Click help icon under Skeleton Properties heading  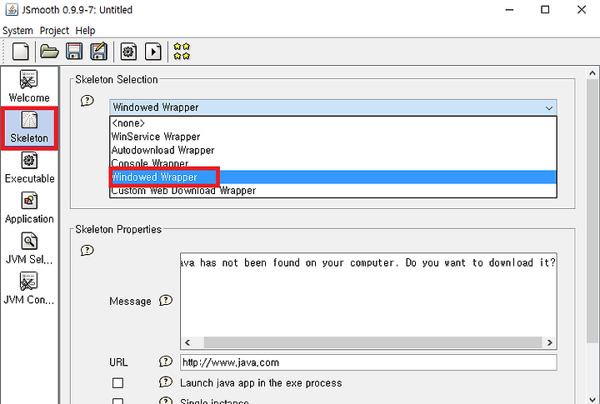pos(87,250)
